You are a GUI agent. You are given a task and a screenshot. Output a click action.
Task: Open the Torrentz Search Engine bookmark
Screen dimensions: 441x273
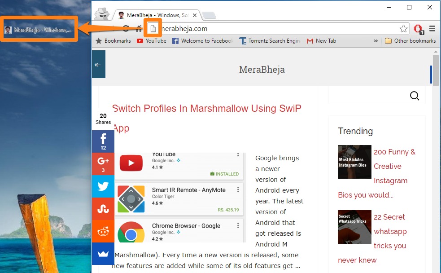[x=270, y=41]
